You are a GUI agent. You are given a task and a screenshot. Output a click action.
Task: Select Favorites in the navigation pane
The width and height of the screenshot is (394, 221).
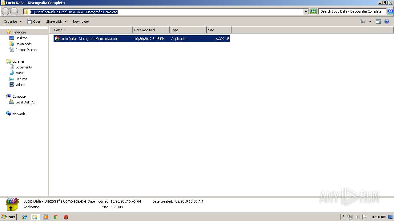19,32
